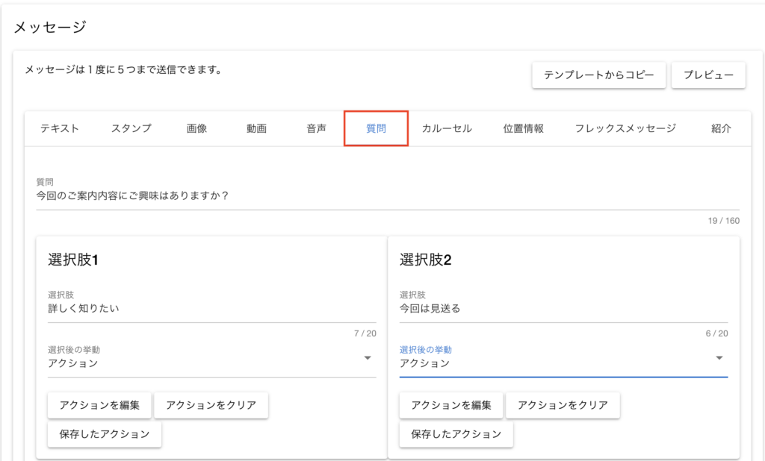Click アクションをクリア in 選択肢2 card
The height and width of the screenshot is (461, 765).
click(x=563, y=406)
